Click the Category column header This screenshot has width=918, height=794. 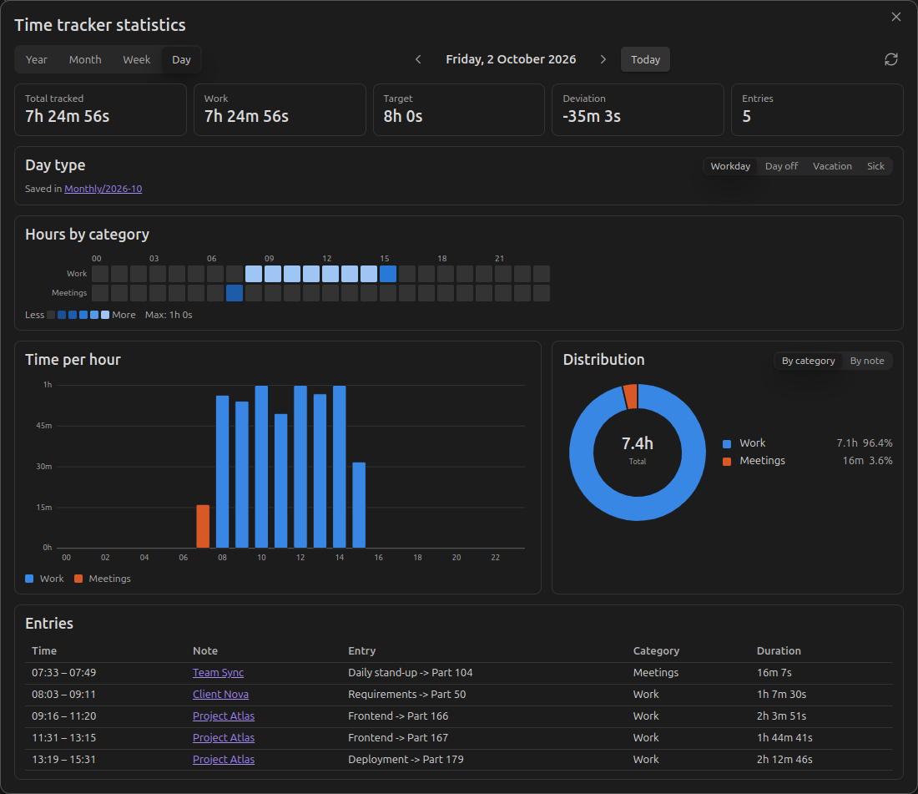pos(656,651)
